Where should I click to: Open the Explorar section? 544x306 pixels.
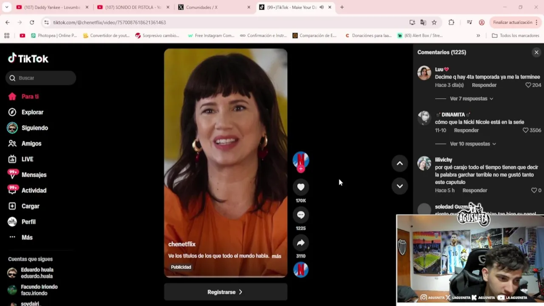pos(26,112)
